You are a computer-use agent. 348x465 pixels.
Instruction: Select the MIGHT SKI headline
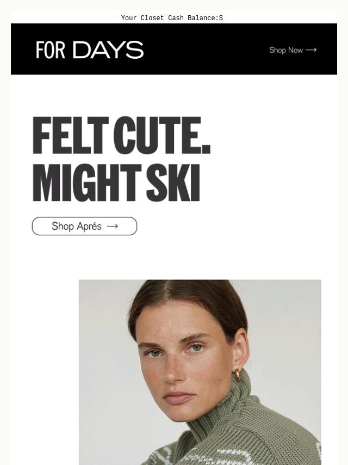pos(116,183)
